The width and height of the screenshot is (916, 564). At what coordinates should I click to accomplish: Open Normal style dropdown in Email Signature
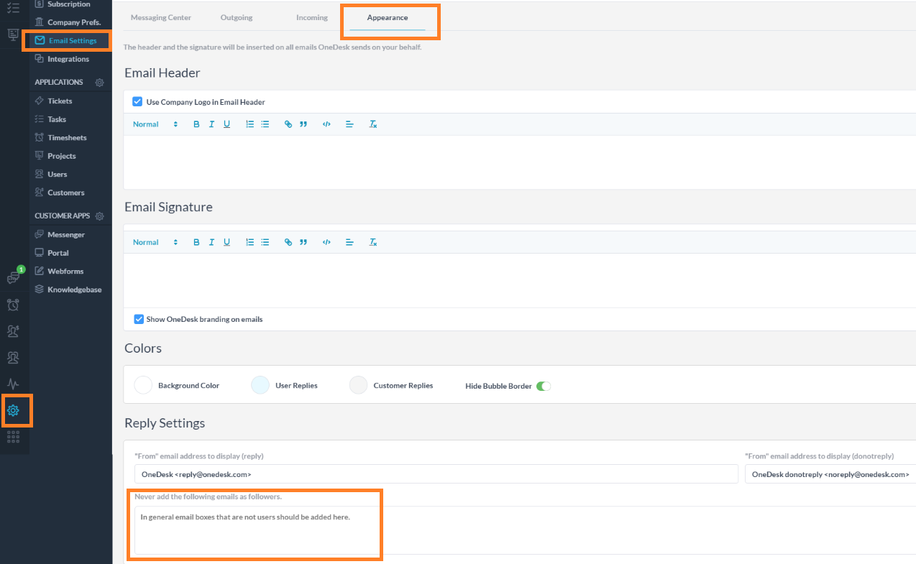coord(155,242)
